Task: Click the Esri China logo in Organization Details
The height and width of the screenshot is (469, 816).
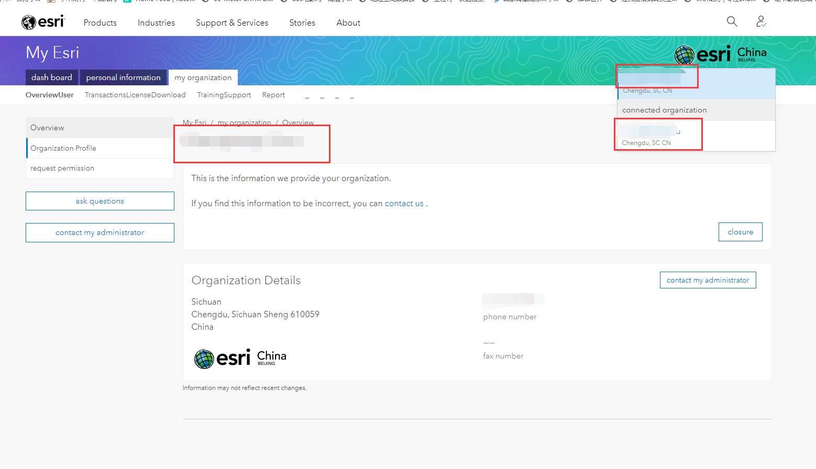Action: 239,358
